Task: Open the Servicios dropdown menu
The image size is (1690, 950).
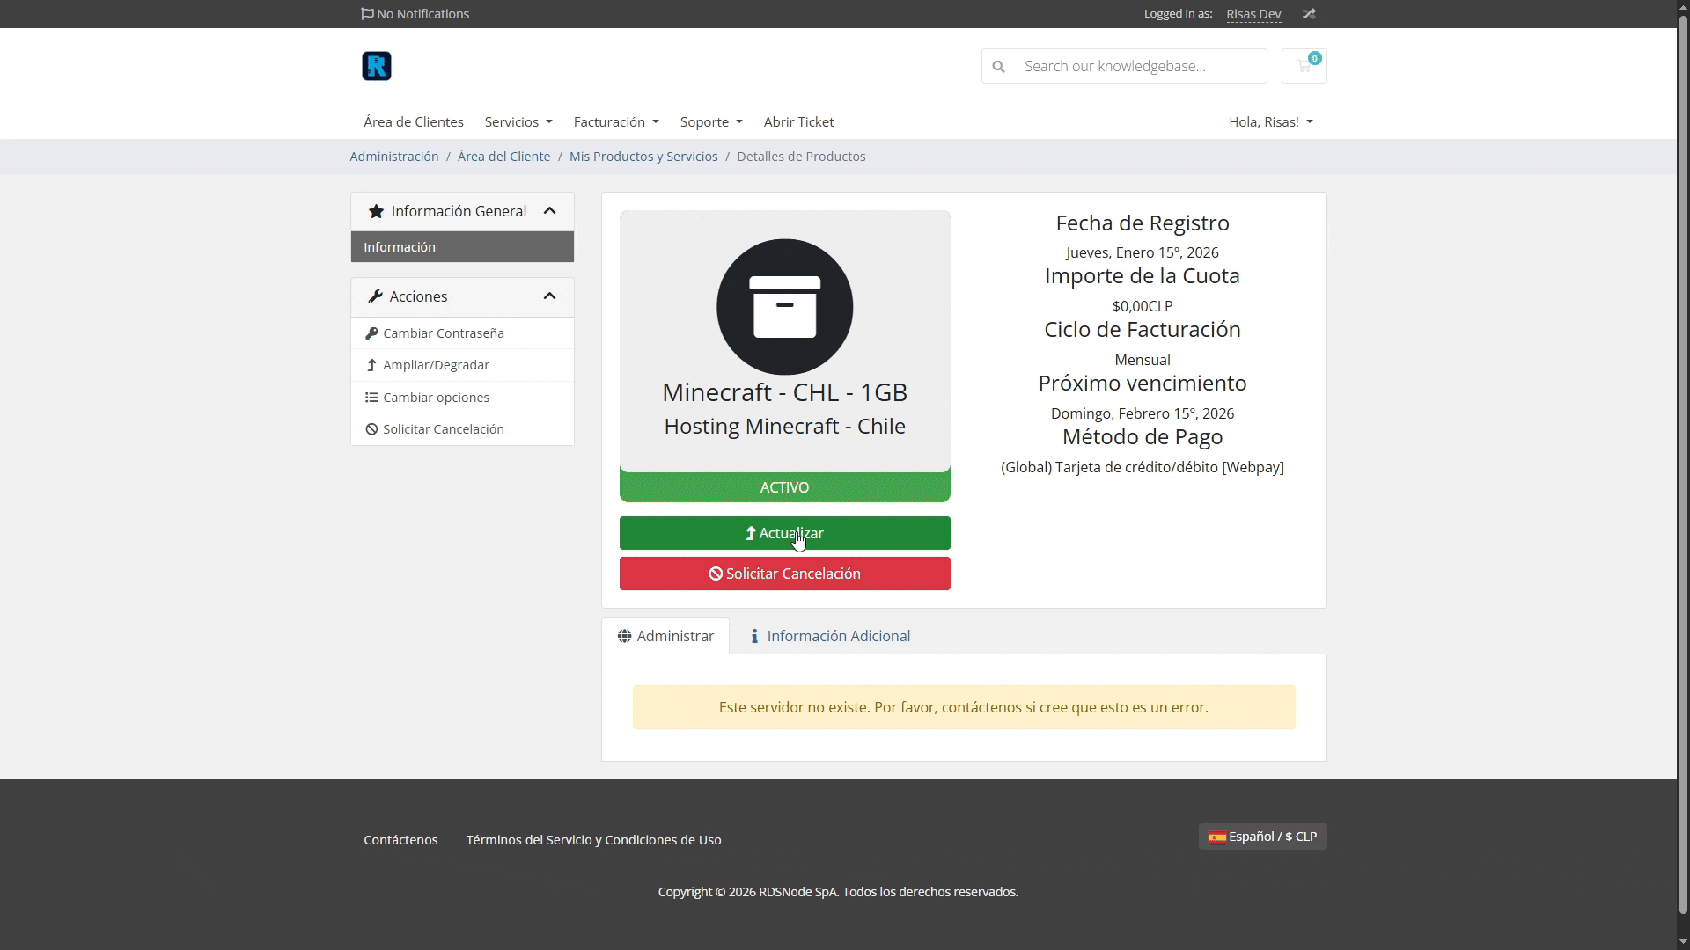Action: click(x=518, y=122)
